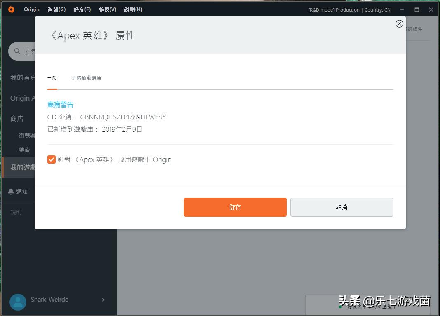
Task: Toggle the 啟用遊戲中 Origin checkbox
Action: pos(51,159)
